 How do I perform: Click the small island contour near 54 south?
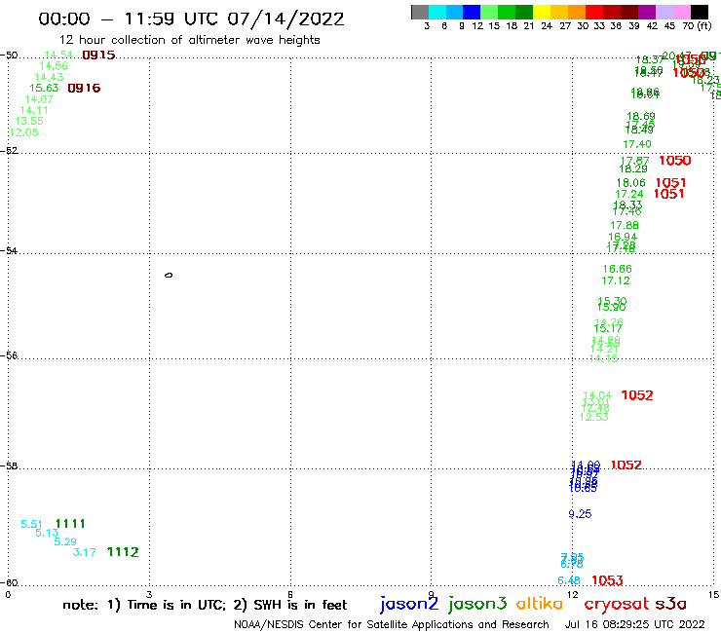tap(169, 276)
